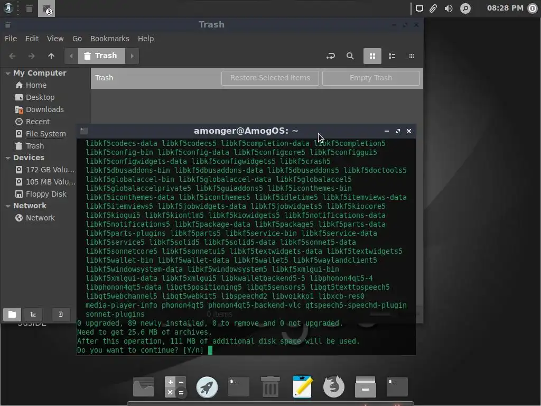Launch the first terminal dock icon
Screen dimensions: 541x406
pos(238,386)
